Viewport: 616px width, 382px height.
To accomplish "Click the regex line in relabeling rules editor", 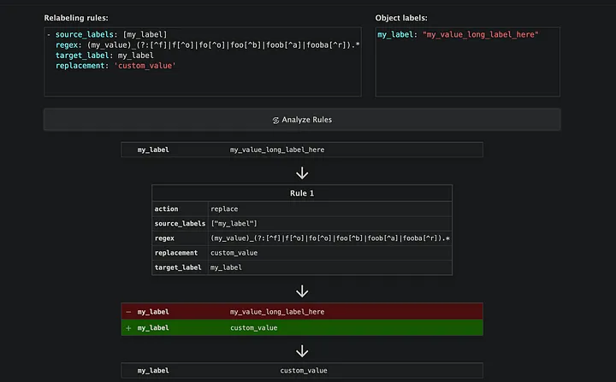I will 207,45.
